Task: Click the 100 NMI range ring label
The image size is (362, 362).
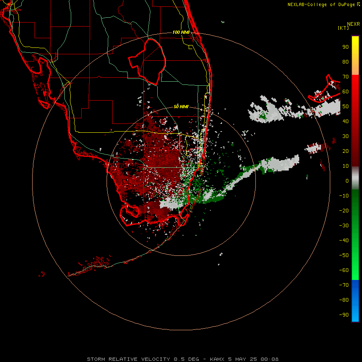Action: pos(181,32)
